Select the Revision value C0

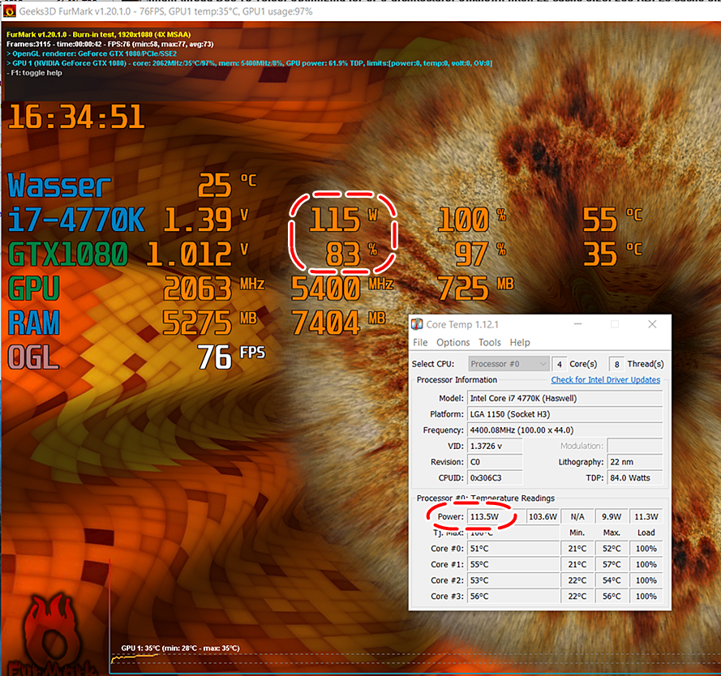[495, 462]
